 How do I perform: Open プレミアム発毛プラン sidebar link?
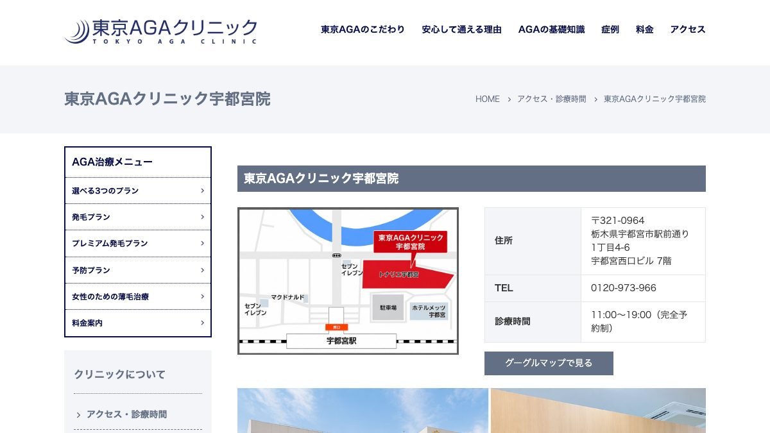[138, 243]
